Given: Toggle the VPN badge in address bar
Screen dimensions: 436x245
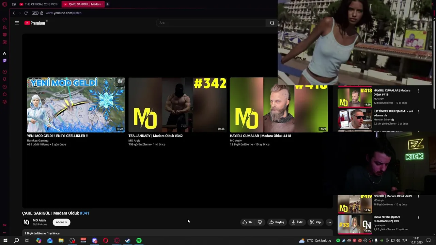Looking at the screenshot, I should (x=35, y=13).
